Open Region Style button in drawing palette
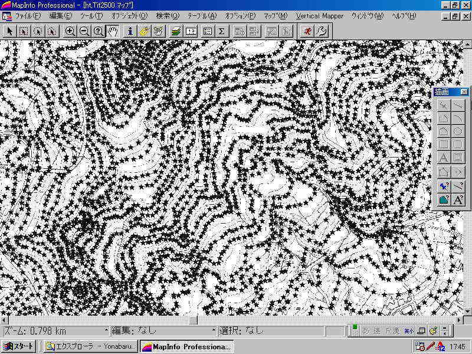Screen dimensions: 472x354 [445, 200]
